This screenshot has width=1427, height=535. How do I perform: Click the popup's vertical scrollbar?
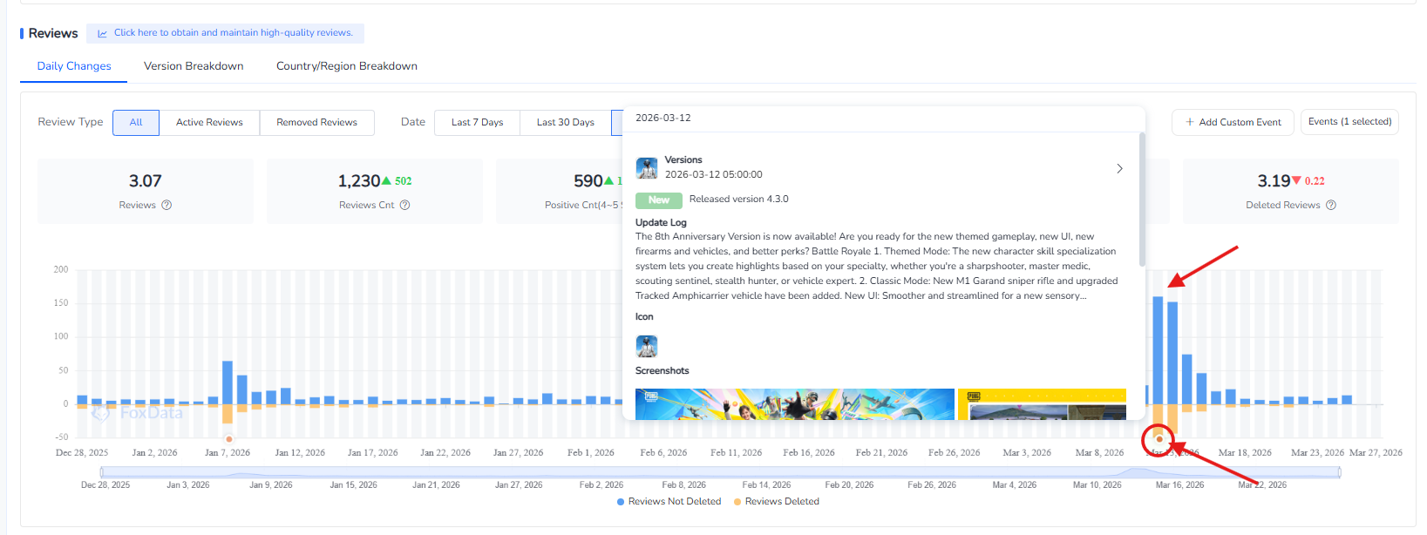click(x=1142, y=199)
